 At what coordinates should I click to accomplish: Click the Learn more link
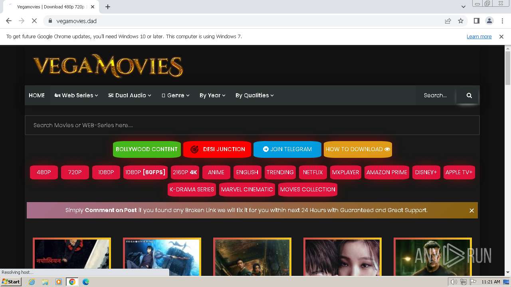coord(479,36)
